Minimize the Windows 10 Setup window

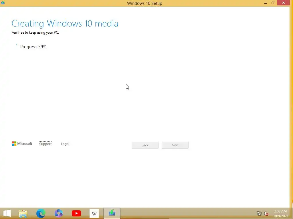[266, 3]
